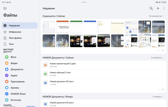Open the Скриншоты | Сейчас heading
This screenshot has height=107, width=168.
(x=54, y=16)
